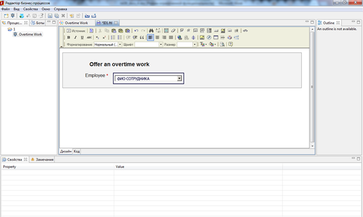The height and width of the screenshot is (217, 363).
Task: Click Paste as plain text icon
Action: 120,30
